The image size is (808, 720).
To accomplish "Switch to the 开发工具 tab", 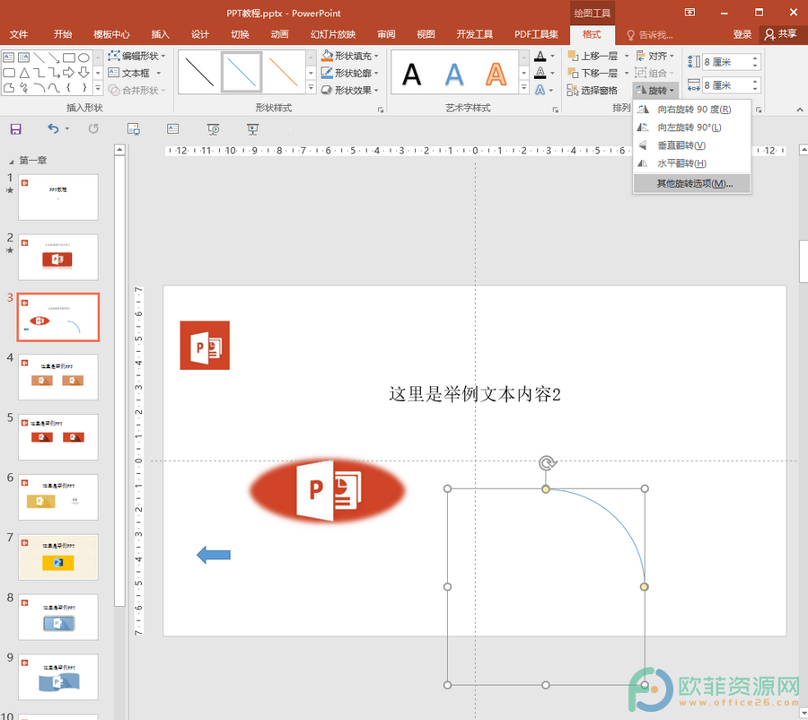I will [475, 34].
